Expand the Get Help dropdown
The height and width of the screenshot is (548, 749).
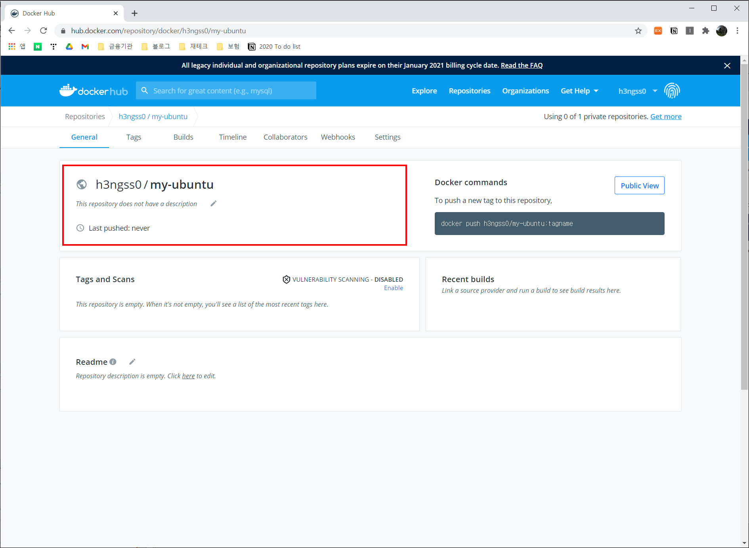point(579,91)
